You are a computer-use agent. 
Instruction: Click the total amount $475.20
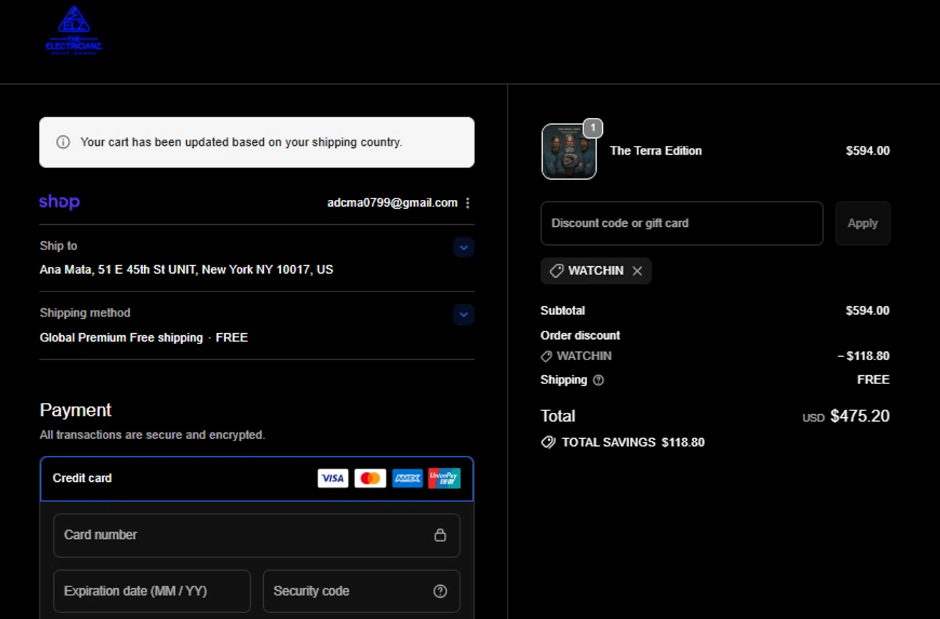click(x=860, y=416)
